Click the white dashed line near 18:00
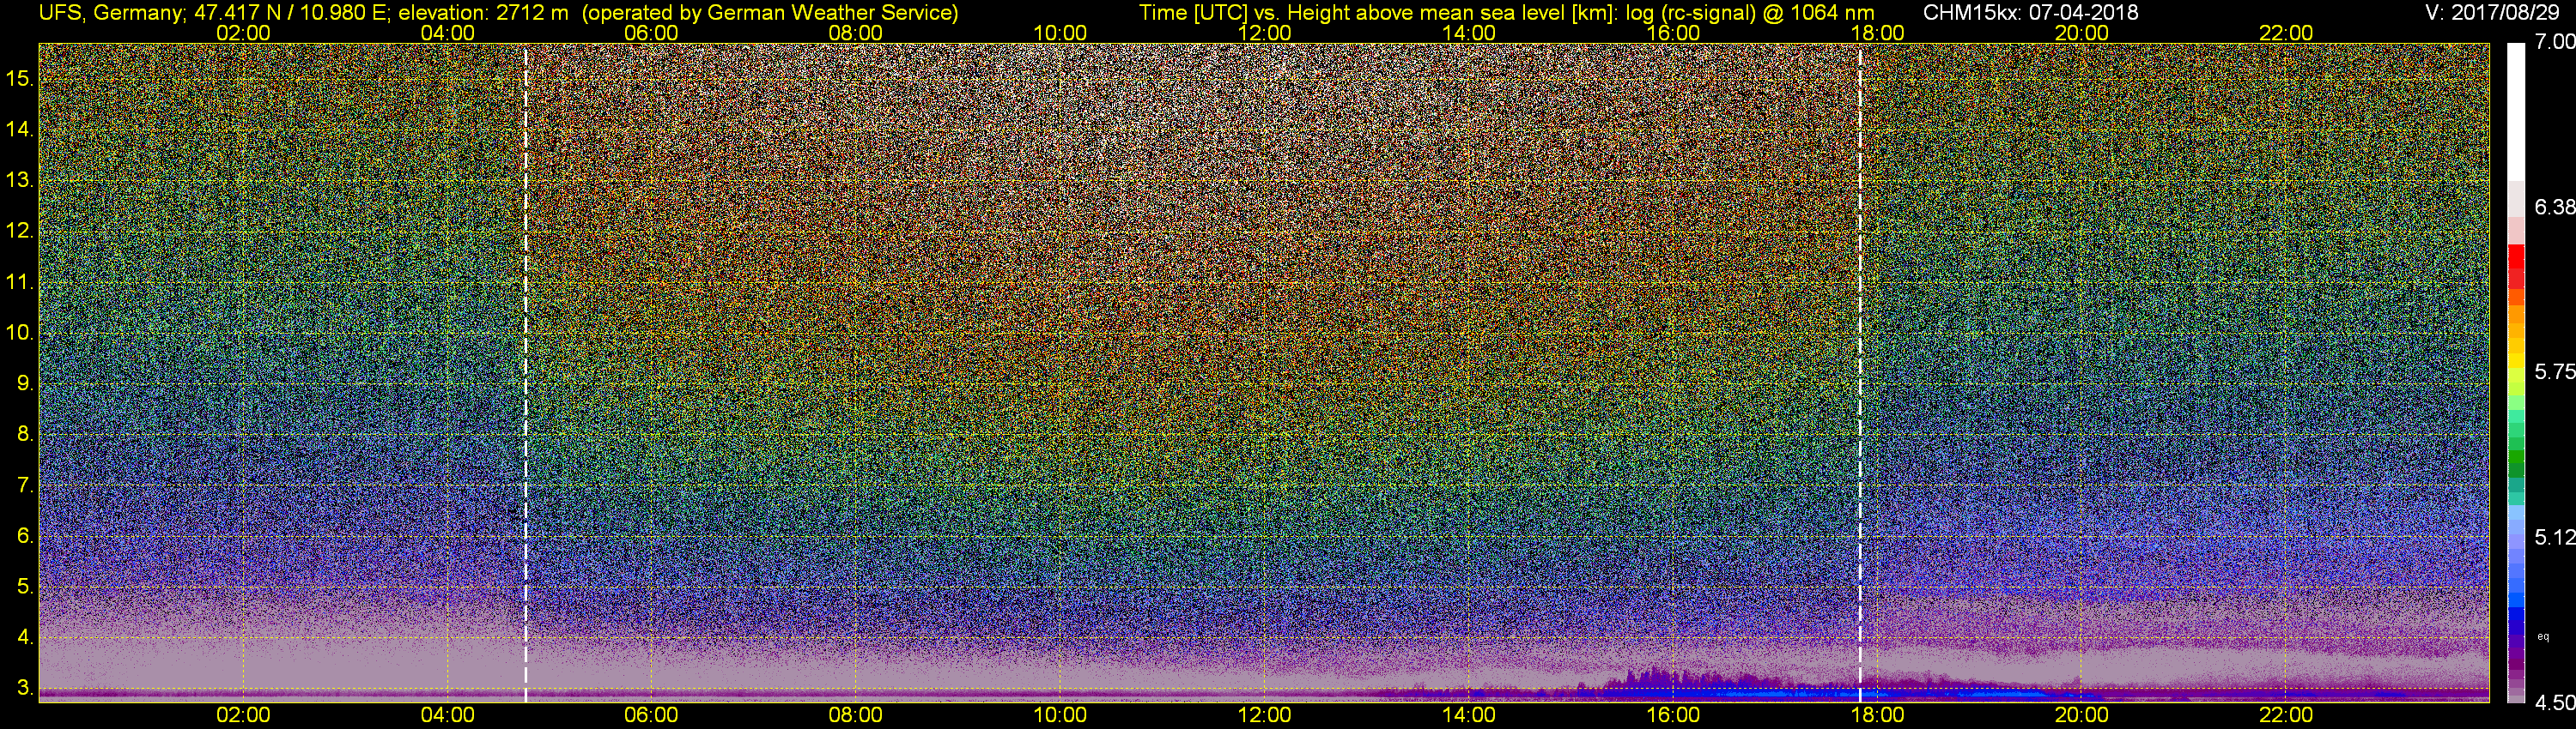Screen dimensions: 2576x729 click(1860, 371)
